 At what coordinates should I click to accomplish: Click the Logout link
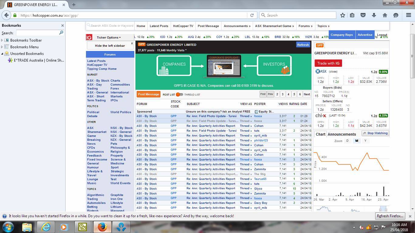382,35
